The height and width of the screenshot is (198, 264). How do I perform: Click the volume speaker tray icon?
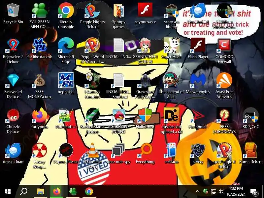pos(221,191)
